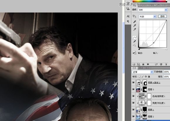The image size is (170, 121).
Task: Click the histogram clipping warning icon
Action: tap(135, 53)
